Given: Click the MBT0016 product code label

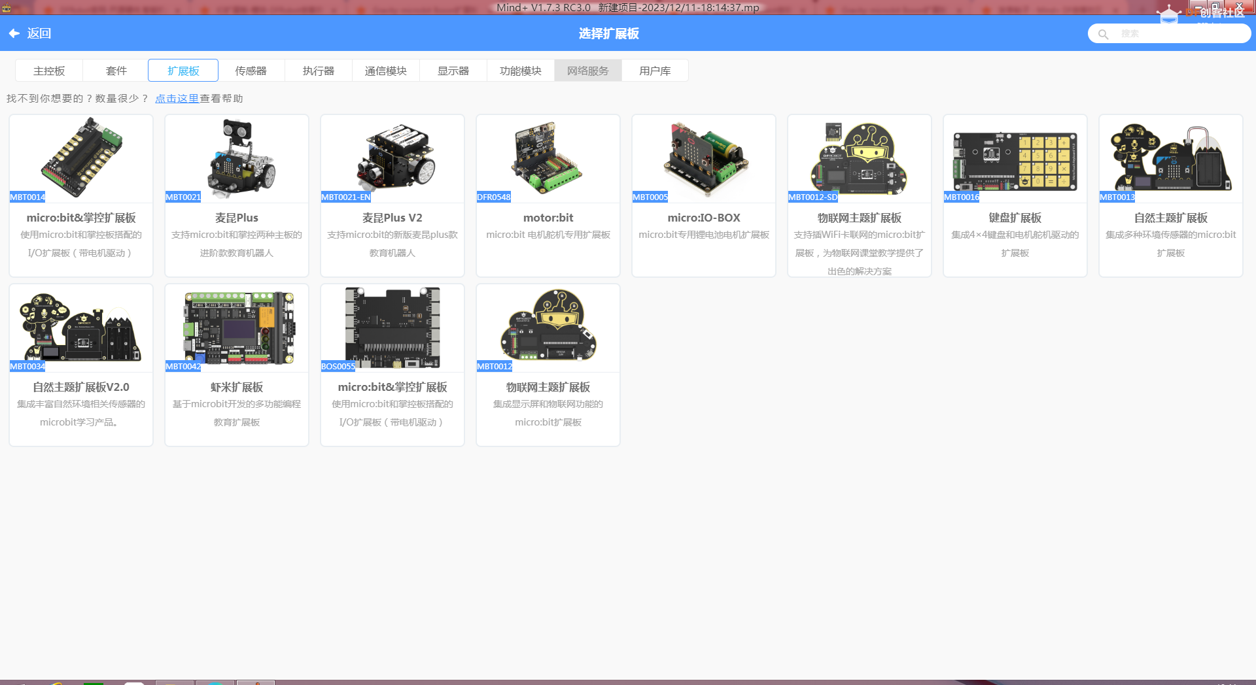Looking at the screenshot, I should [x=962, y=197].
